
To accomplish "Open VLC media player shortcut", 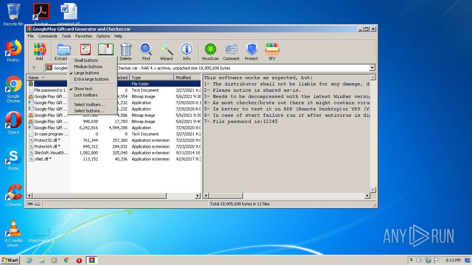I will point(13,233).
